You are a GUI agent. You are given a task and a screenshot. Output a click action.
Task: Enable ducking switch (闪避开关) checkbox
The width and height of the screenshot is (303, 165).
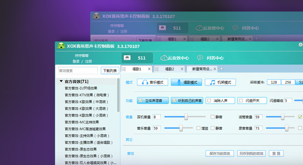pos(241,101)
